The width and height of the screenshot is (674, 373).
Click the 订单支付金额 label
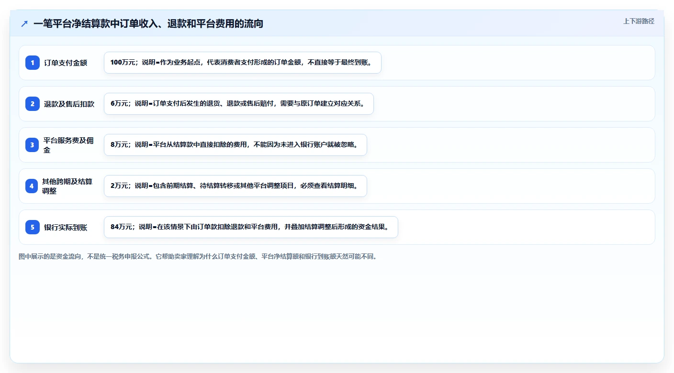tap(66, 63)
